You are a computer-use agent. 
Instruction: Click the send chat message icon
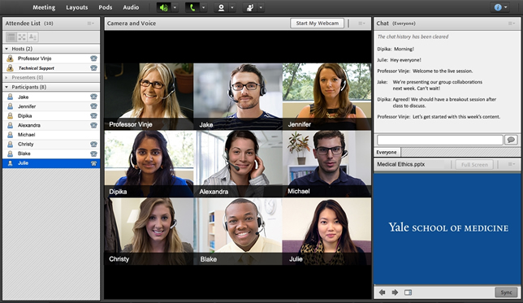pos(511,140)
